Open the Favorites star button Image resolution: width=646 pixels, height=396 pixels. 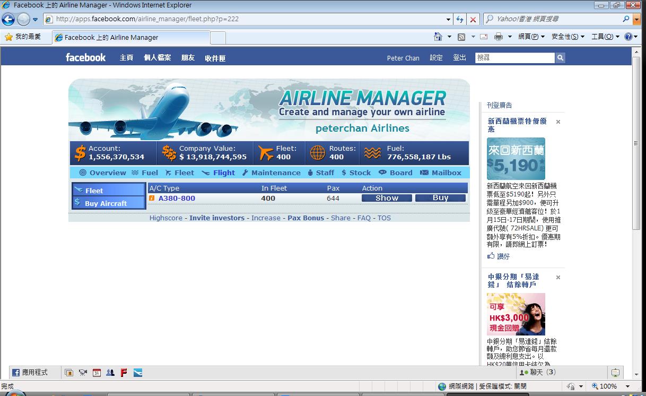tap(23, 37)
